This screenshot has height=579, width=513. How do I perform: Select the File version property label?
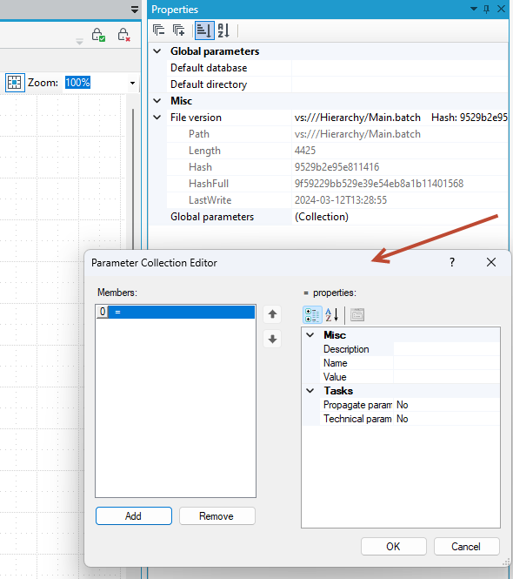tap(196, 118)
